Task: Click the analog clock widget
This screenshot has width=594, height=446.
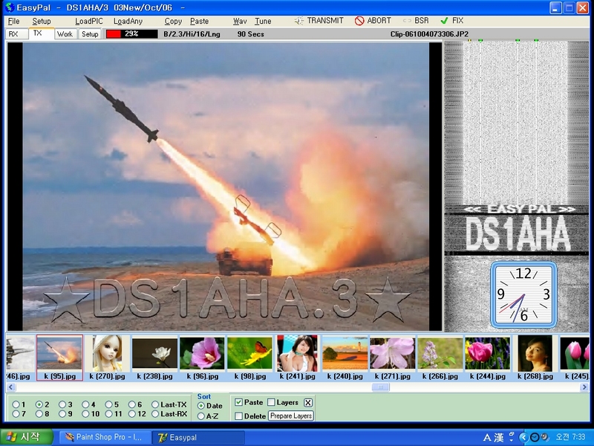Action: 523,295
